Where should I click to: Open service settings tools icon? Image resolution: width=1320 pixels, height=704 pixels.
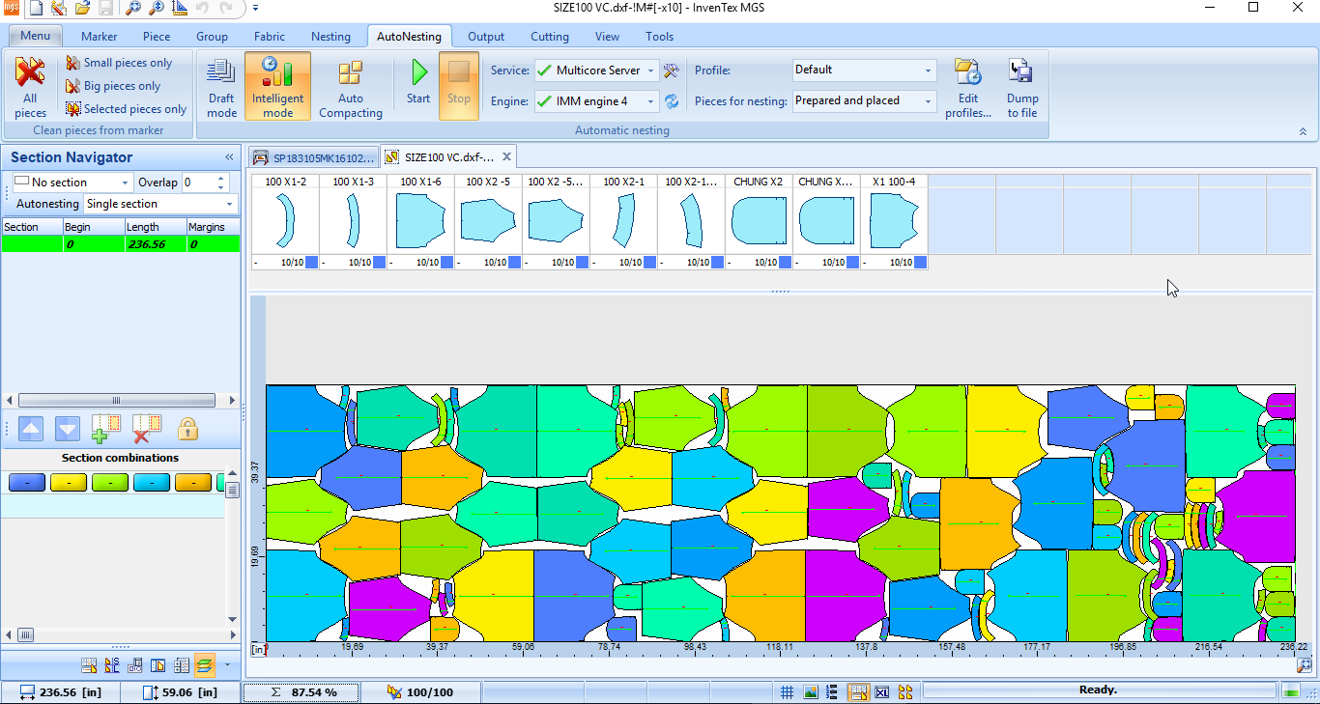[x=672, y=70]
